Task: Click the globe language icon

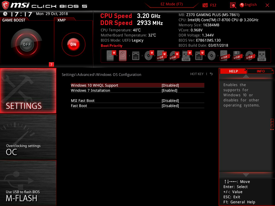Action: click(x=242, y=5)
